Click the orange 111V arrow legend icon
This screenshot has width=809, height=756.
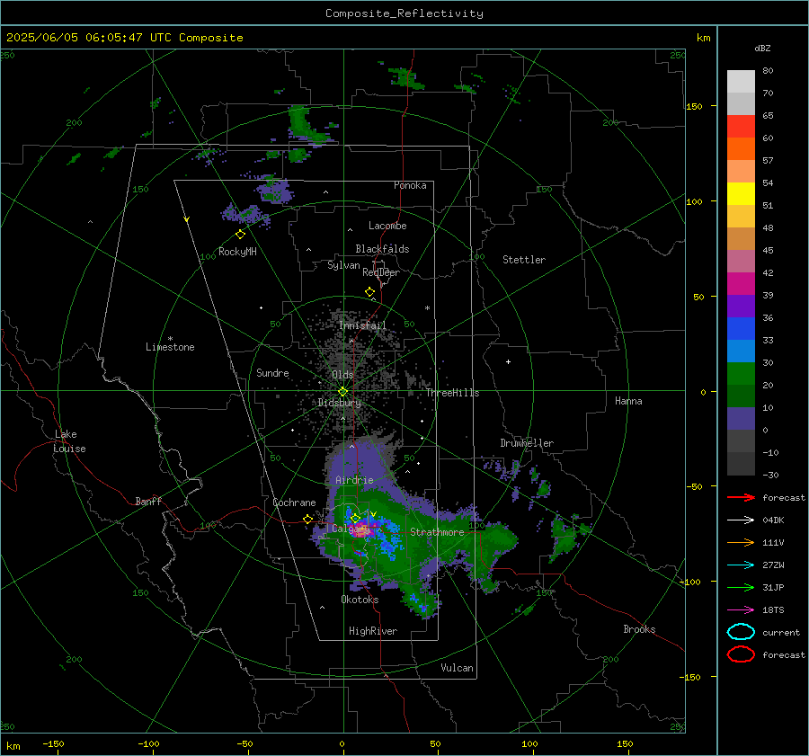[x=741, y=542]
